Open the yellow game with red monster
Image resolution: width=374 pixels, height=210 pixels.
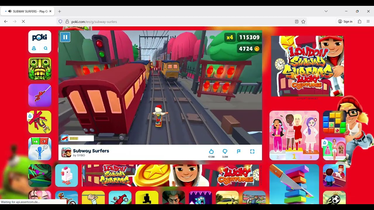(40, 122)
